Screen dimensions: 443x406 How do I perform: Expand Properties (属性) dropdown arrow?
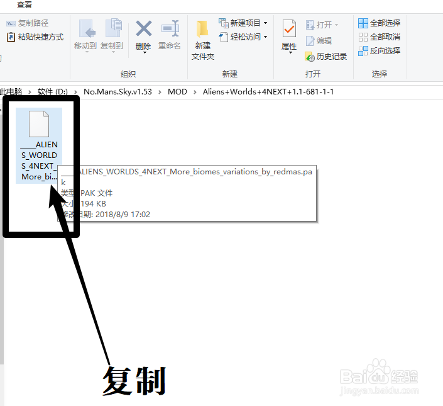coord(290,53)
